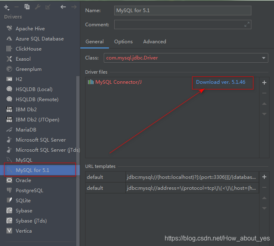Move URL template down

coord(264,208)
